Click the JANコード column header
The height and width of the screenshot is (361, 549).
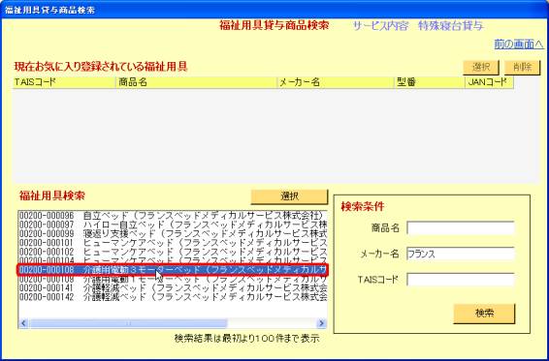click(x=490, y=82)
